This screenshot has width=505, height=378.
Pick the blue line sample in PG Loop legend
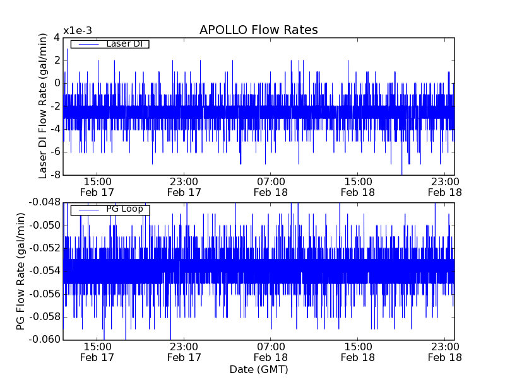[88, 210]
